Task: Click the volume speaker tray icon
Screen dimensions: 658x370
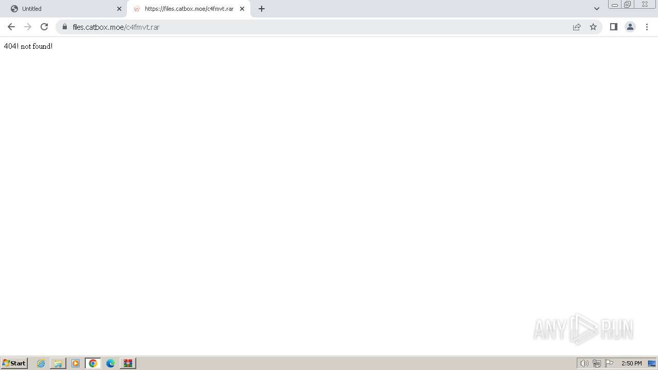Action: (x=584, y=363)
